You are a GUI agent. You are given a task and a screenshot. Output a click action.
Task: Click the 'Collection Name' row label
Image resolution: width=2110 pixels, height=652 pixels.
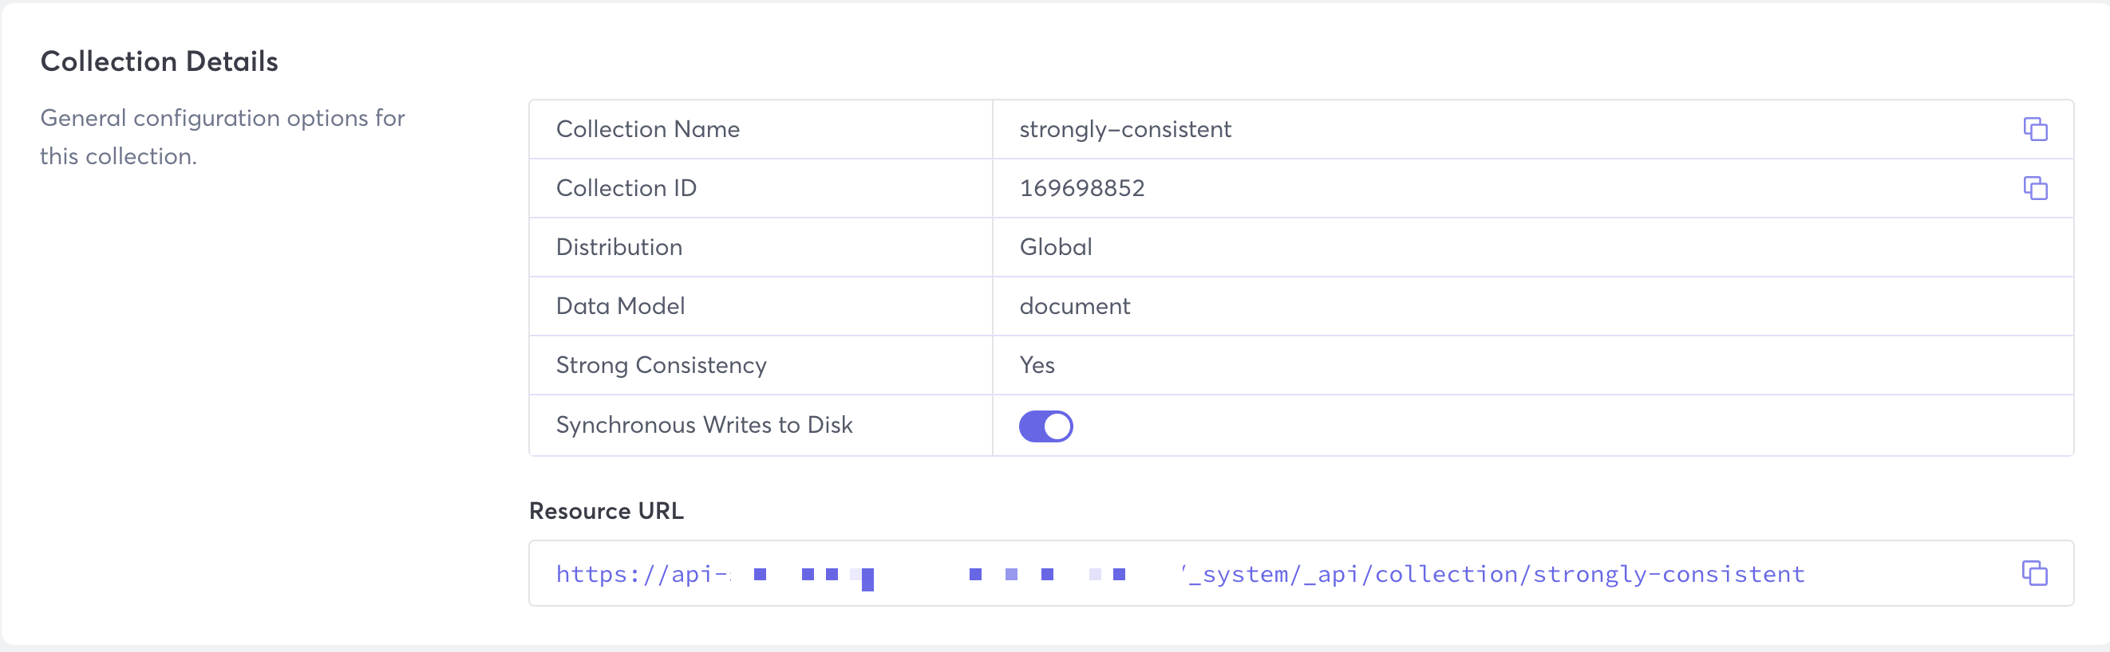[x=647, y=129]
